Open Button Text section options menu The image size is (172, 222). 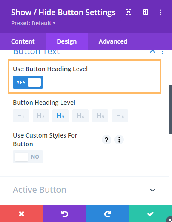point(162,52)
